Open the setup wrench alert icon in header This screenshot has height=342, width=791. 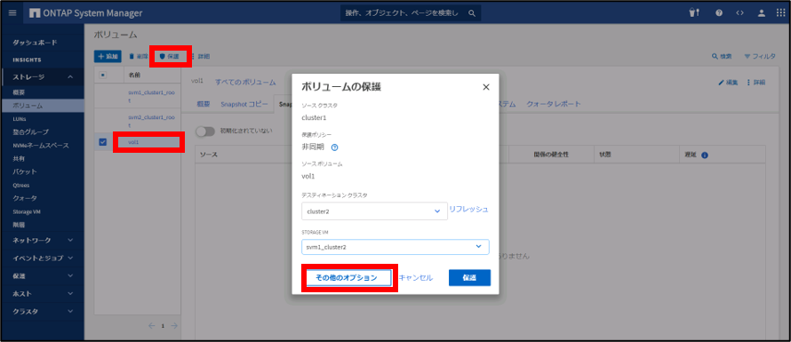click(695, 13)
